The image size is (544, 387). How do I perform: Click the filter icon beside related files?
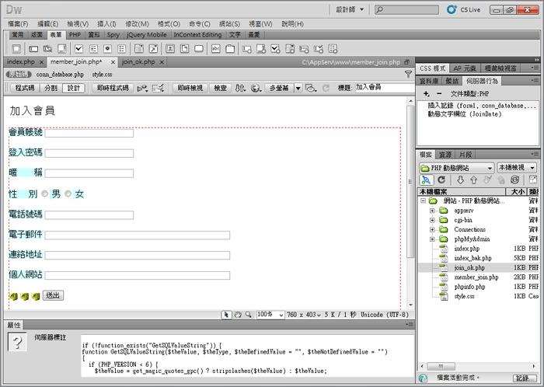[408, 74]
